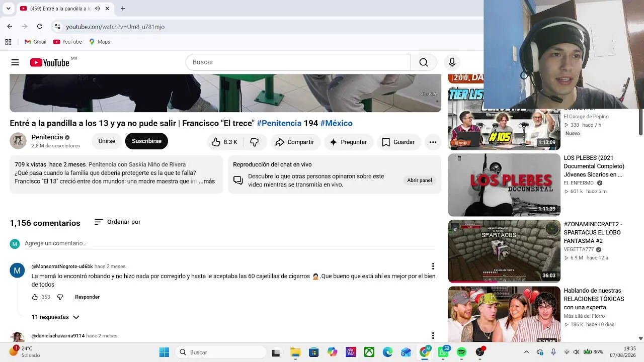The image size is (644, 362).
Task: Open WhatsApp from the taskbar
Action: click(x=443, y=352)
